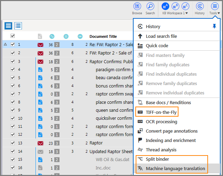Click the teal comments column header icon
This screenshot has height=176, width=223.
[x=52, y=36]
